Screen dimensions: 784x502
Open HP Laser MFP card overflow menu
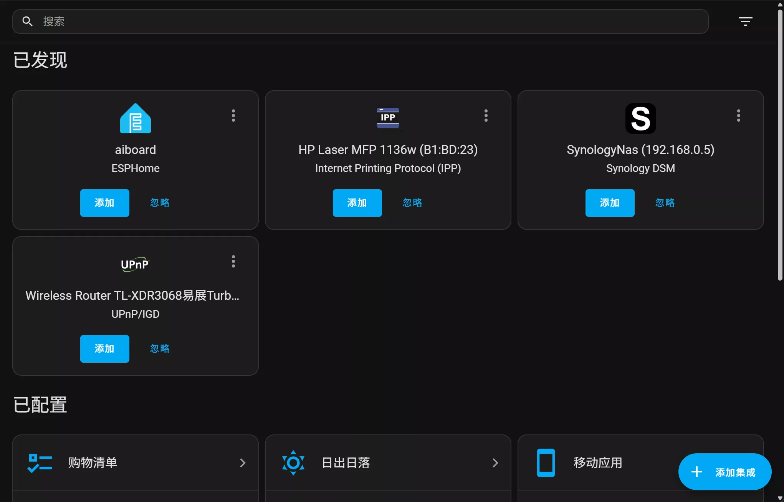pyautogui.click(x=486, y=116)
